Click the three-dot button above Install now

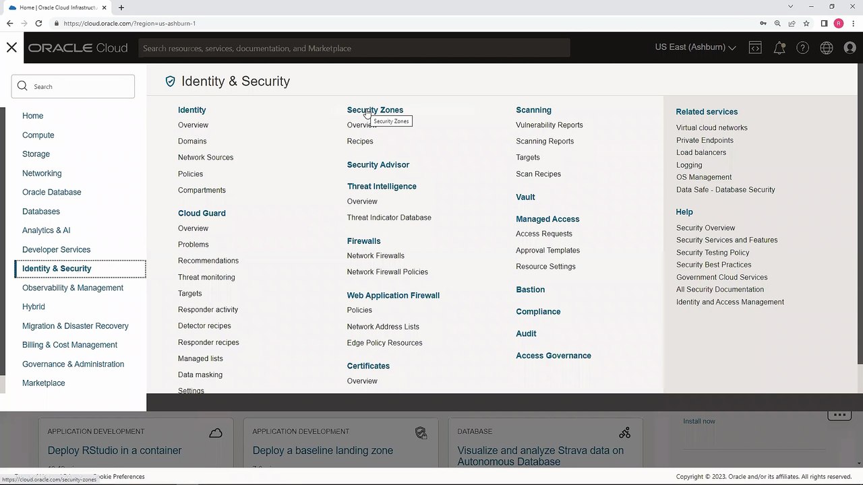click(x=839, y=414)
